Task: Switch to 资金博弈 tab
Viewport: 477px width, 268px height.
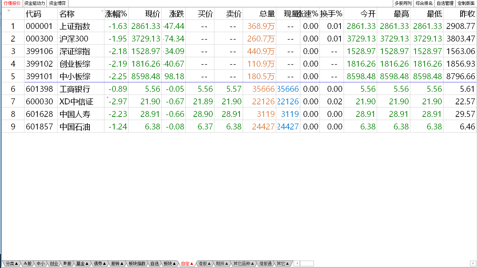Action: pos(57,3)
